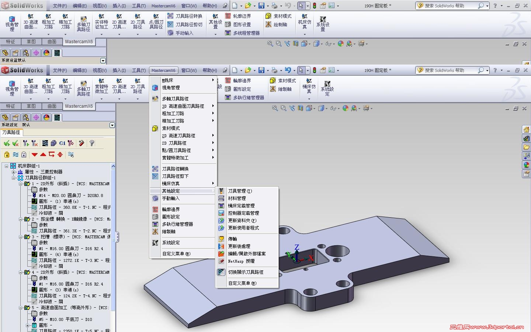Collapse operation 5 - 高速曲面加工
The width and height of the screenshot is (531, 332).
click(x=21, y=308)
